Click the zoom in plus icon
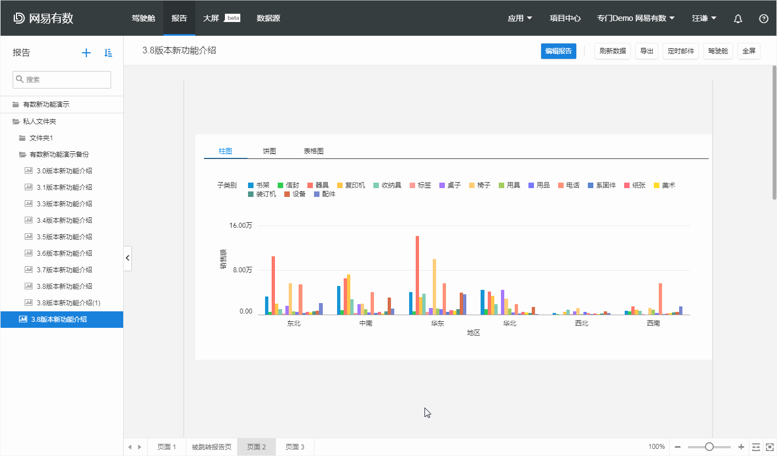The height and width of the screenshot is (456, 777). tap(741, 447)
